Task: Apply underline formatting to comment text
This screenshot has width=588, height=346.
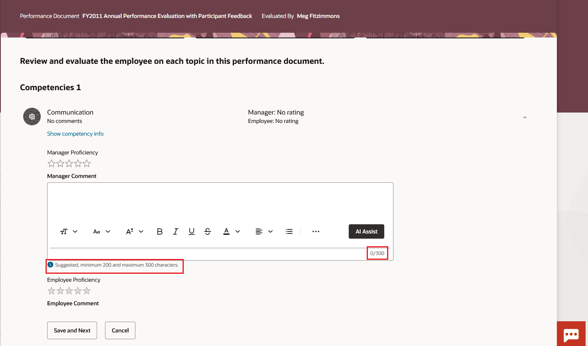Action: tap(191, 231)
